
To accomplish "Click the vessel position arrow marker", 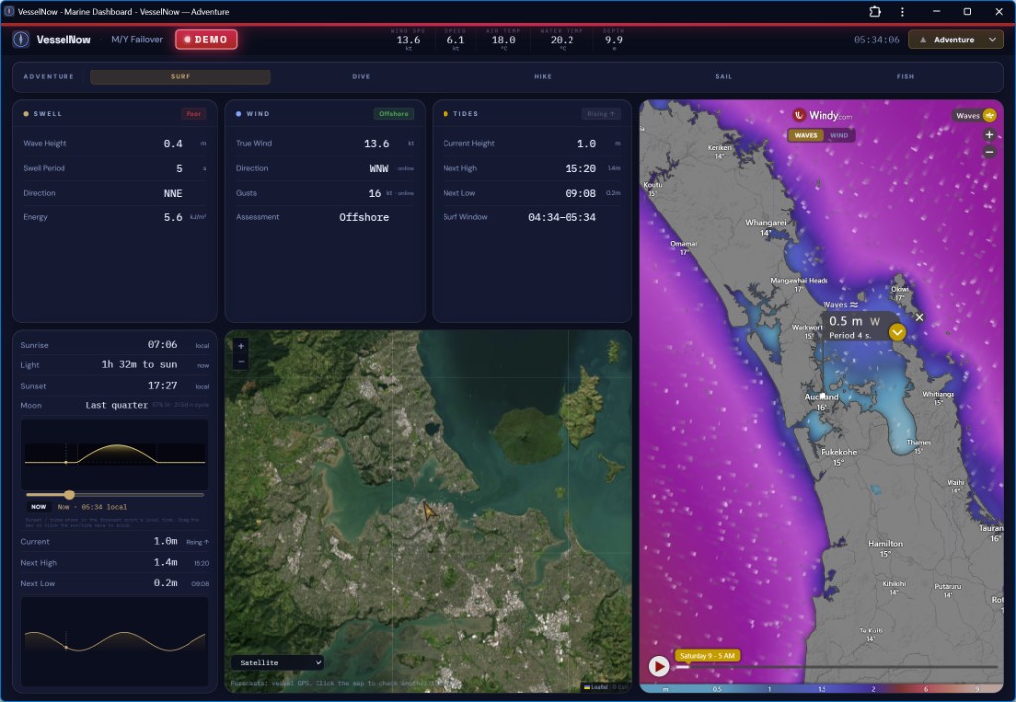I will [429, 511].
